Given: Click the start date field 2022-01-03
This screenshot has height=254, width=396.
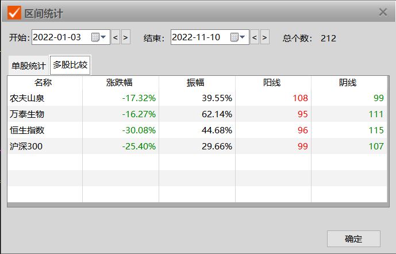Looking at the screenshot, I should point(60,37).
